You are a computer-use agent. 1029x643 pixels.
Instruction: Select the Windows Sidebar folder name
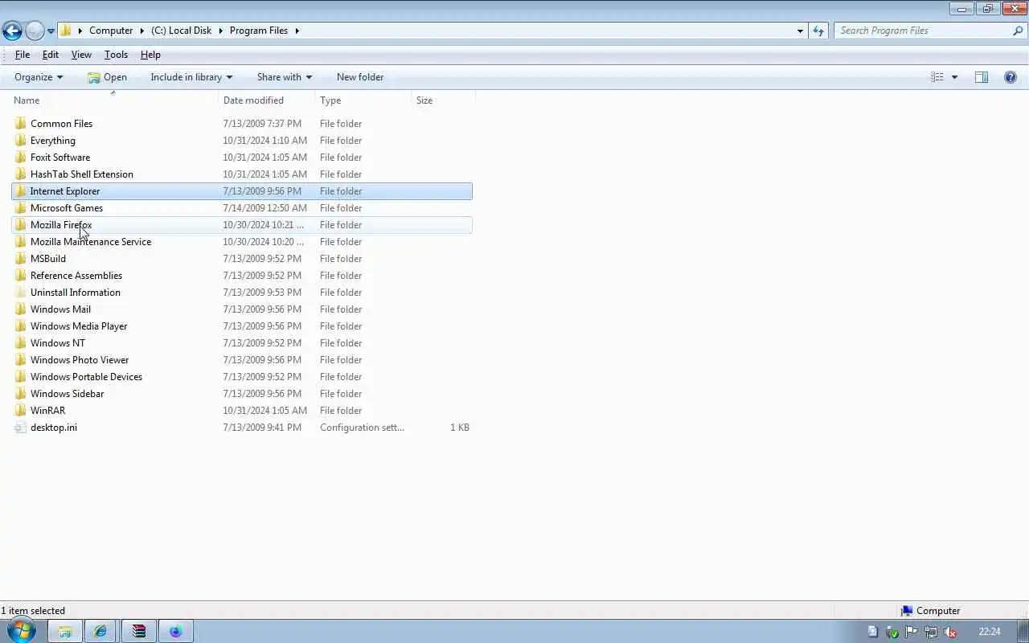[x=67, y=394]
